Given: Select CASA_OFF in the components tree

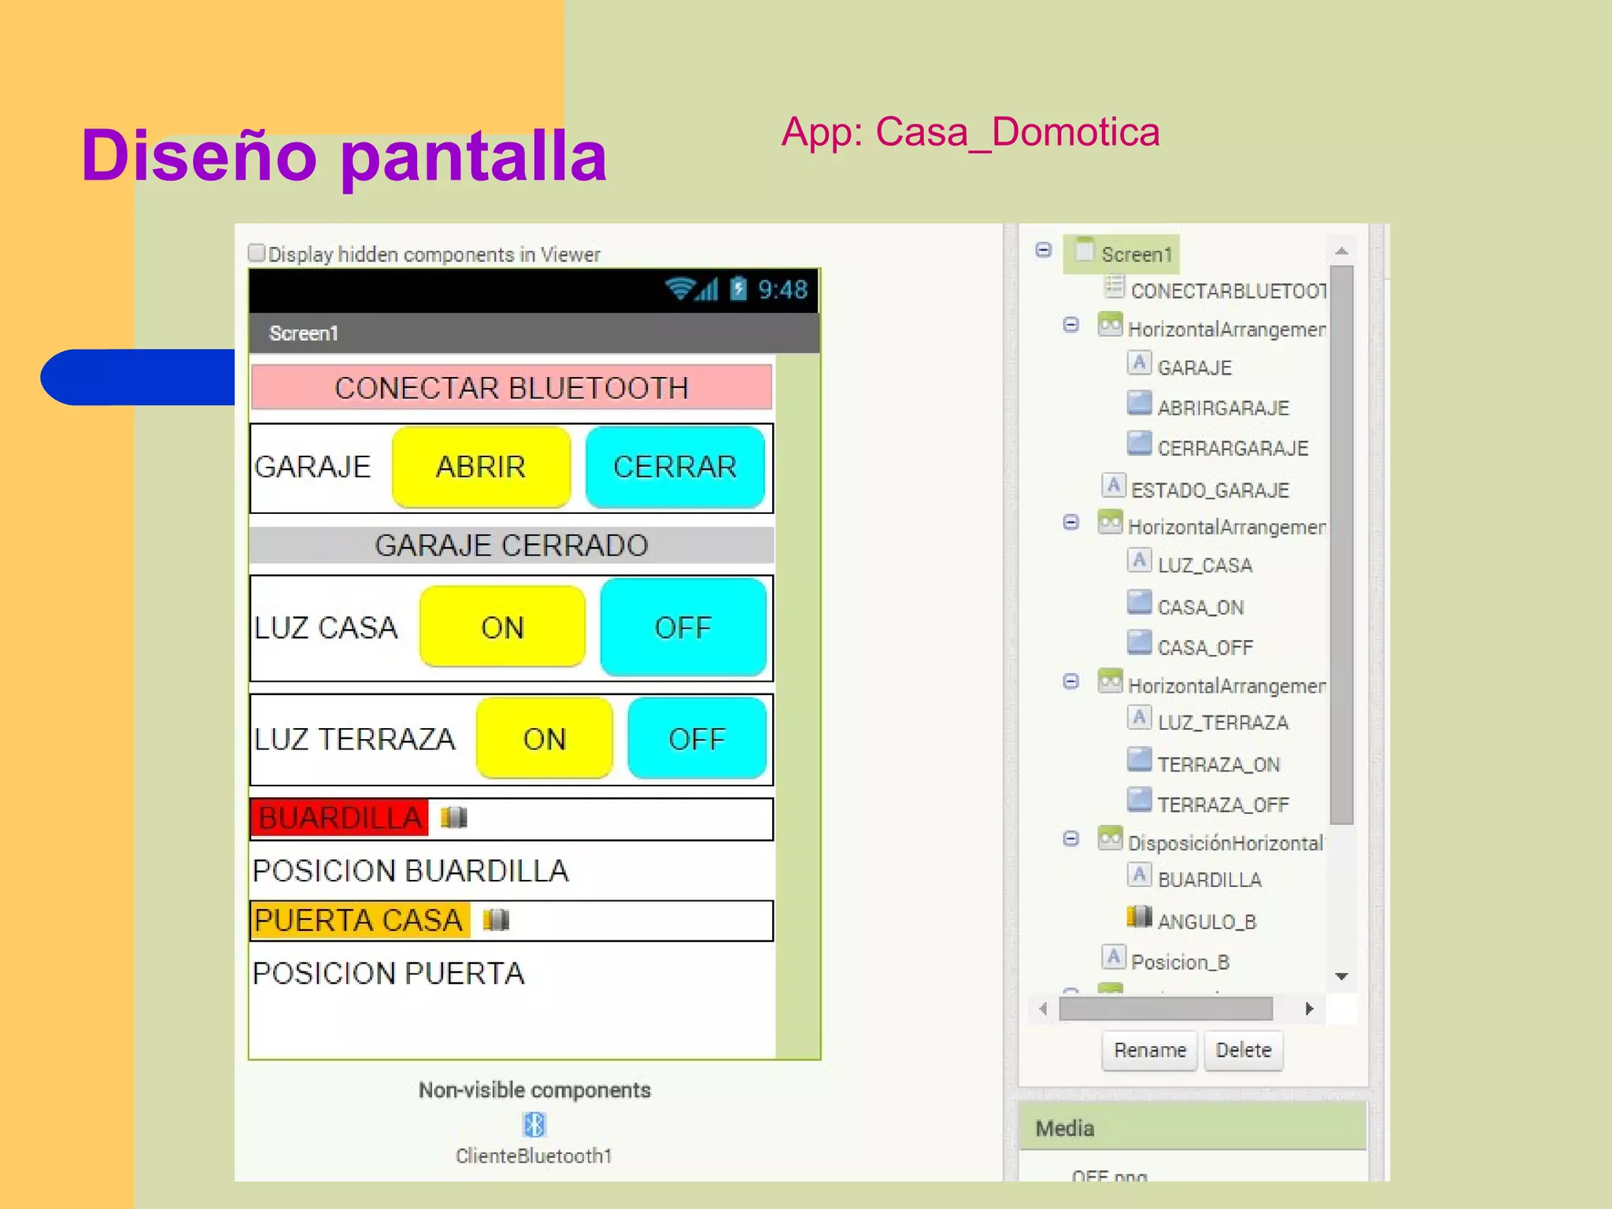Looking at the screenshot, I should click(1205, 647).
